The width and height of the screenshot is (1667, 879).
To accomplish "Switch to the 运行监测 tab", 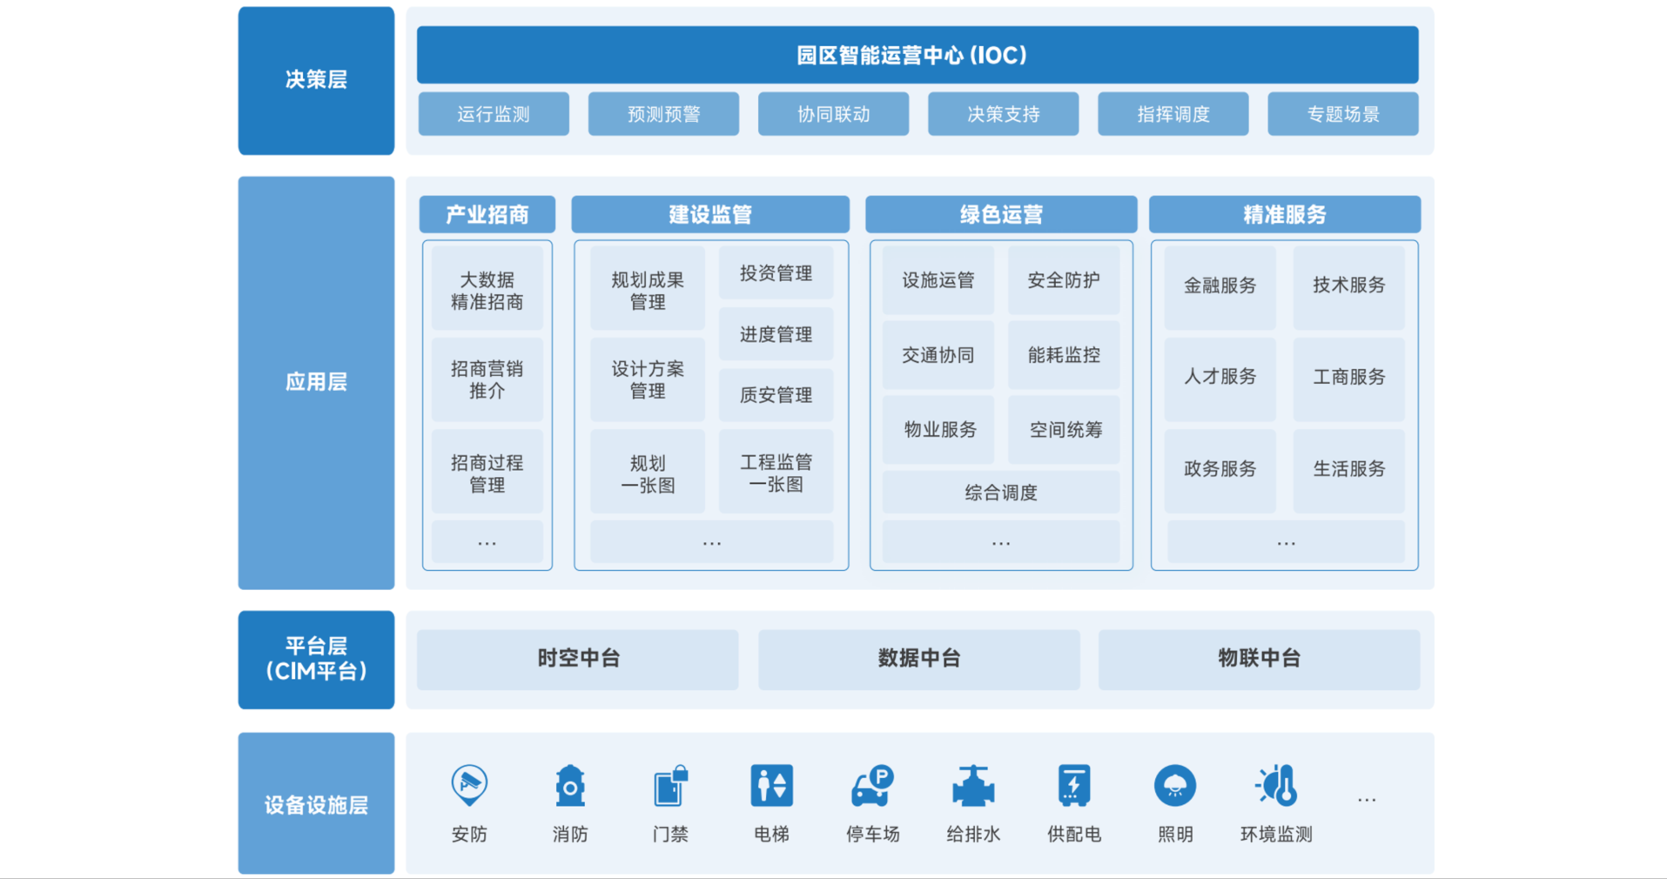I will click(494, 114).
